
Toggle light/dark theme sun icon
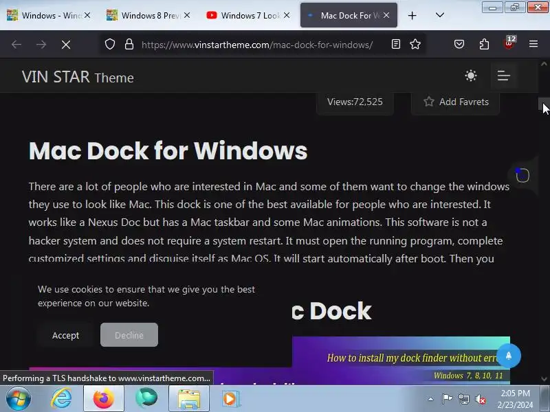[471, 76]
